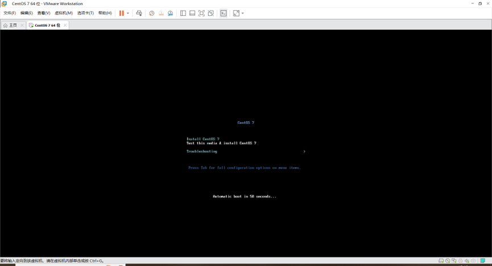
Task: Click the printer status icon
Action: pos(460,261)
